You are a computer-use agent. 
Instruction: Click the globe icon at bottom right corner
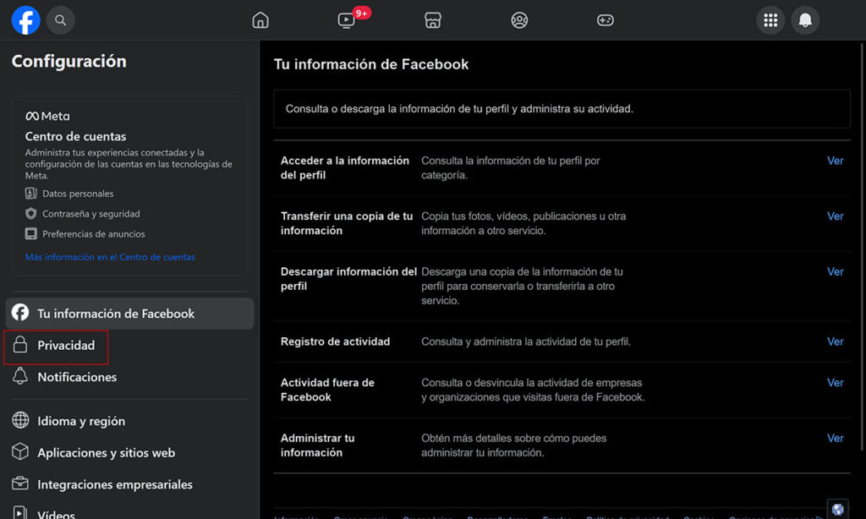click(x=838, y=509)
